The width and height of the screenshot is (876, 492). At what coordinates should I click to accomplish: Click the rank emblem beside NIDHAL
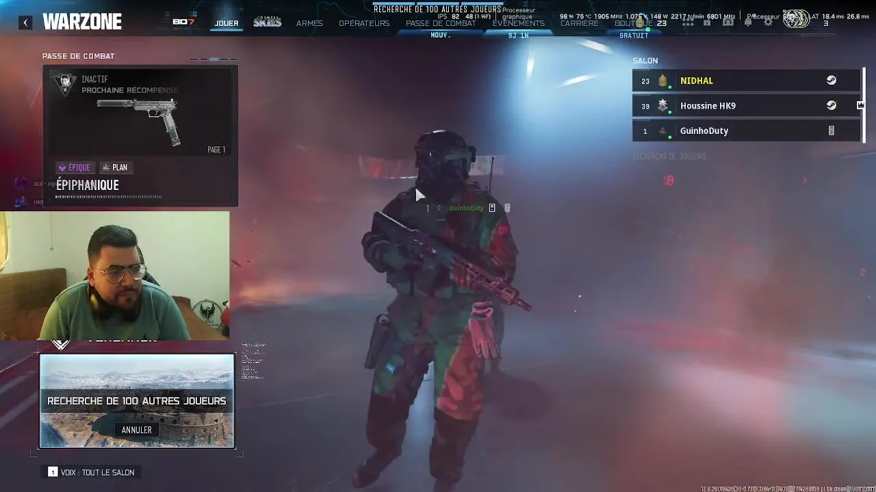pos(662,81)
